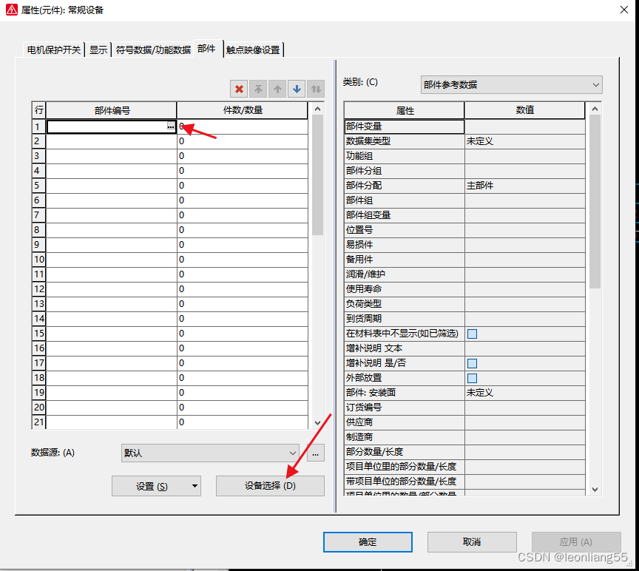The height and width of the screenshot is (571, 639).
Task: Click the 设备选择 (D) button
Action: click(x=270, y=486)
